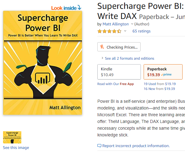Open the Matt Allington author dropdown arrow
The height and width of the screenshot is (152, 185).
(132, 24)
